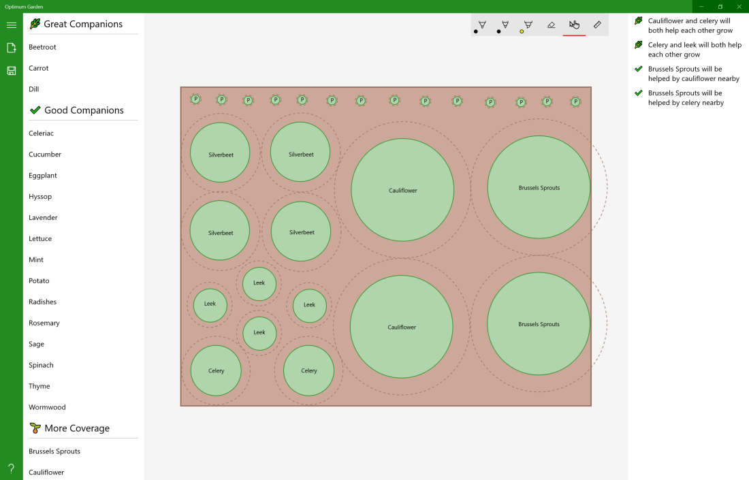
Task: Click the Good Companions section header
Action: click(x=83, y=110)
